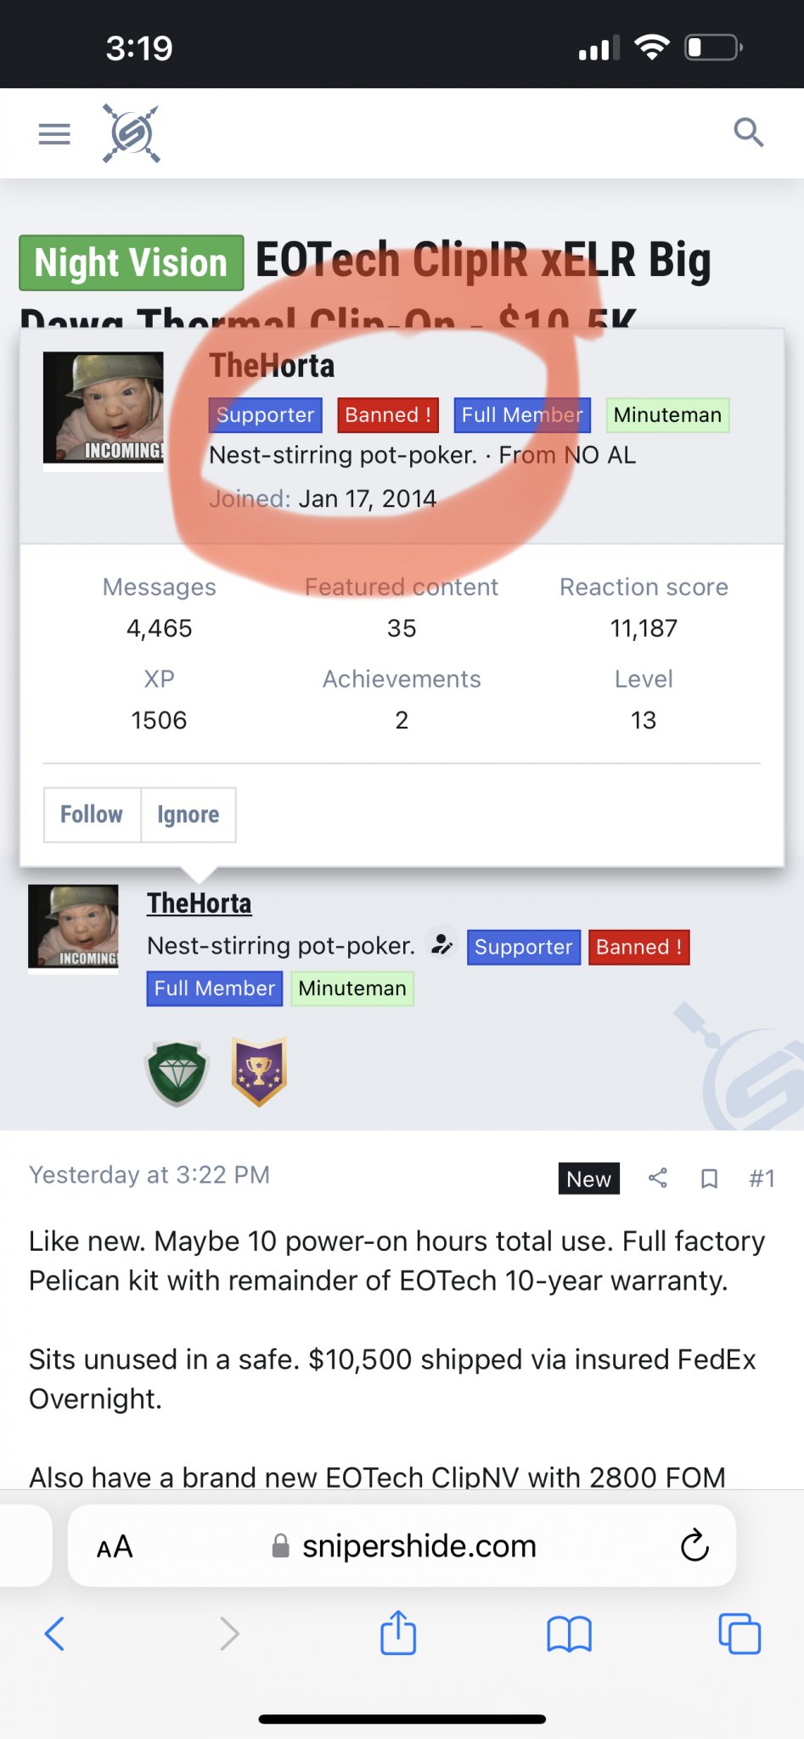Viewport: 804px width, 1739px height.
Task: Bookmark post number one
Action: tap(709, 1179)
